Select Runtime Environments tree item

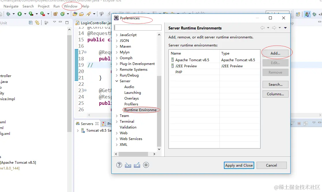pos(140,110)
